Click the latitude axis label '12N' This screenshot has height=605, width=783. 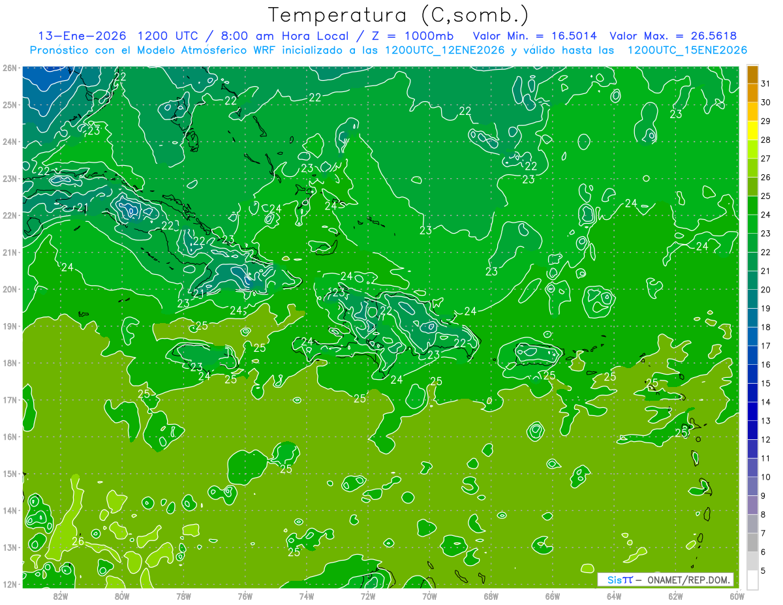point(10,584)
